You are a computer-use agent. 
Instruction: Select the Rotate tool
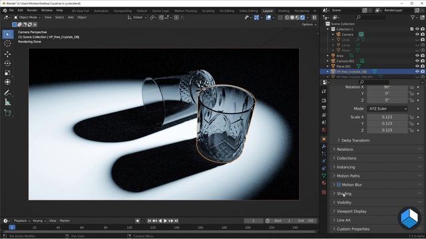7,63
